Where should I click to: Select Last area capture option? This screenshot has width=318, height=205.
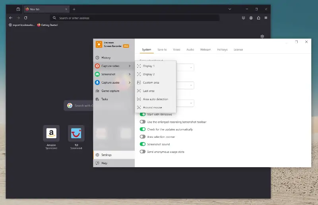pyautogui.click(x=155, y=91)
